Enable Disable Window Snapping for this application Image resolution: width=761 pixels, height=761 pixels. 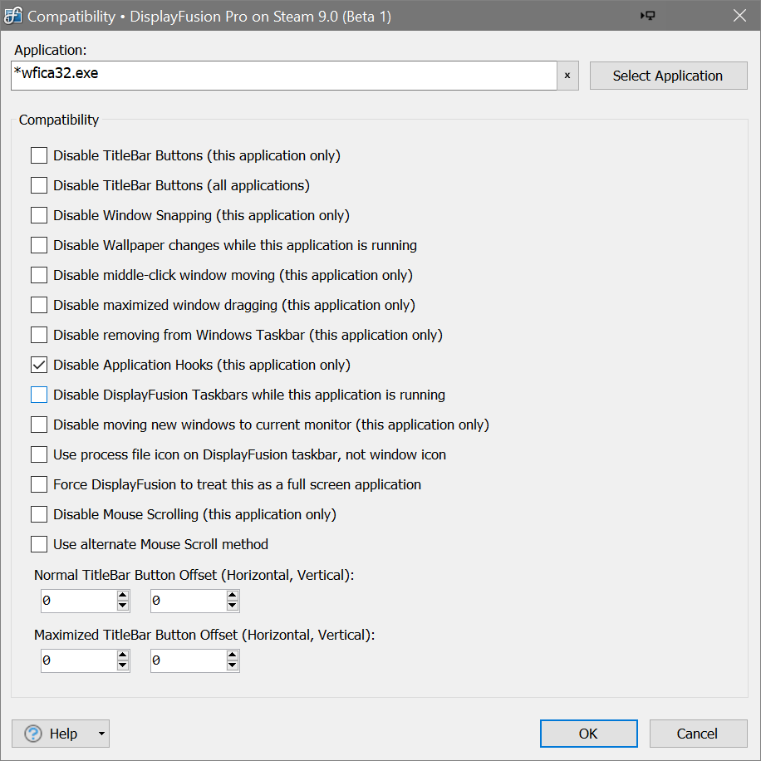pos(39,215)
